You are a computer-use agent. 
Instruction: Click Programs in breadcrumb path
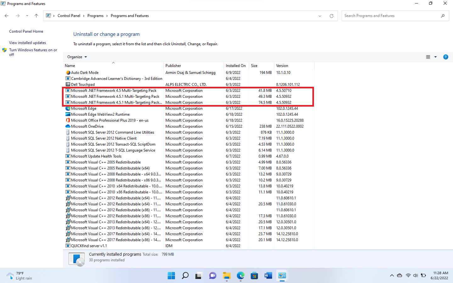pos(95,16)
